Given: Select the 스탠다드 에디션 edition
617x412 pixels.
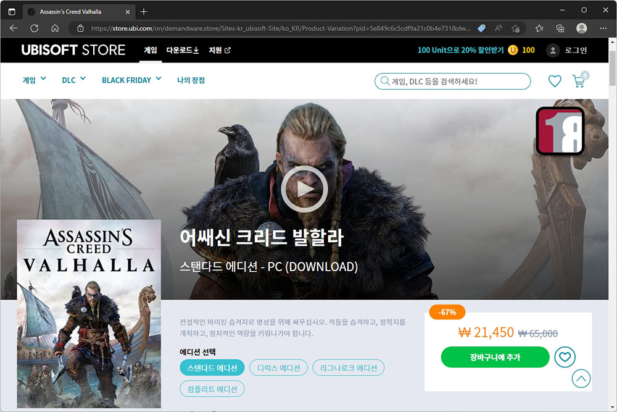Looking at the screenshot, I should (212, 368).
